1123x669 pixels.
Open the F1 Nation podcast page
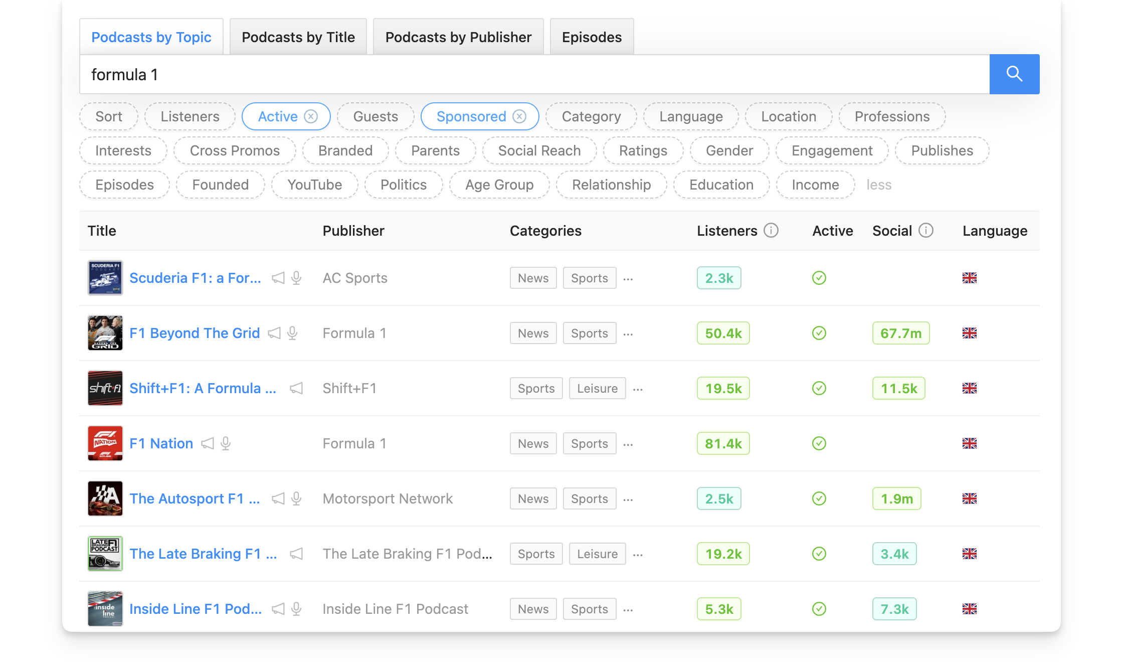pos(161,443)
